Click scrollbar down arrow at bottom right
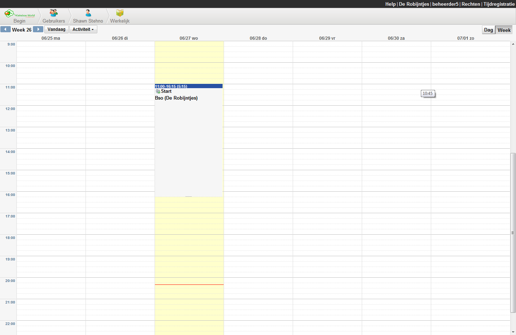Screen dimensions: 516x335 pyautogui.click(x=513, y=332)
